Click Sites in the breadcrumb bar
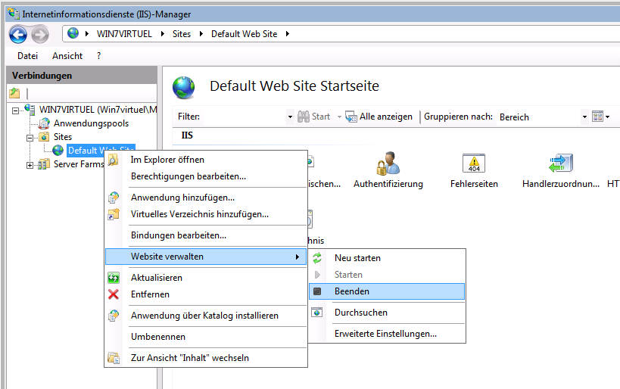 tap(182, 34)
